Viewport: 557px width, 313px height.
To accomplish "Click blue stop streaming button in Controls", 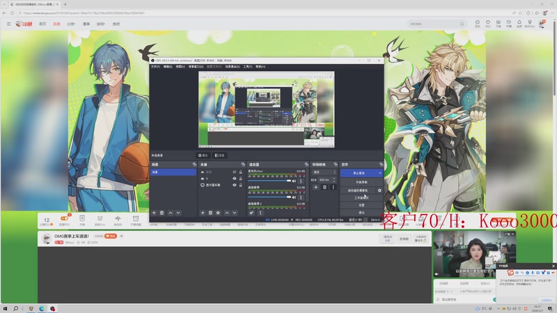I will 359,172.
